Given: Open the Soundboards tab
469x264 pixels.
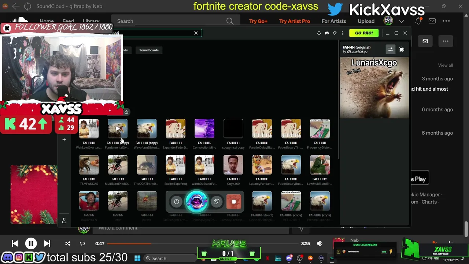Looking at the screenshot, I should pos(149,50).
